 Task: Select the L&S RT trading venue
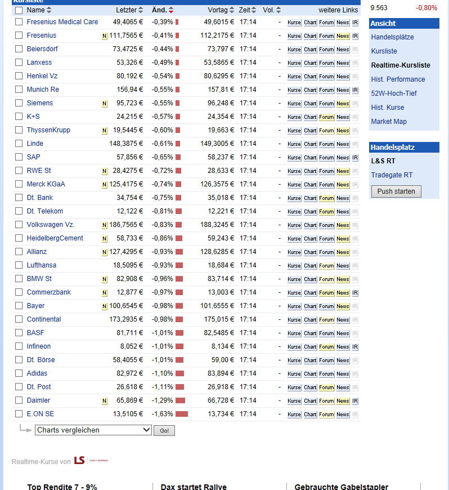click(383, 161)
